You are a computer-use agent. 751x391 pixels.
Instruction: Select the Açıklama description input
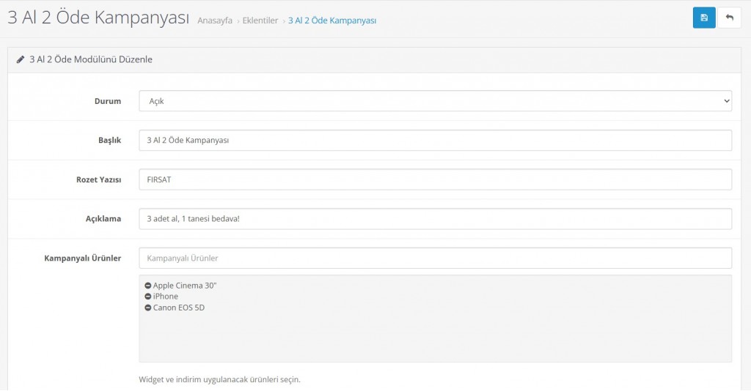(x=435, y=219)
